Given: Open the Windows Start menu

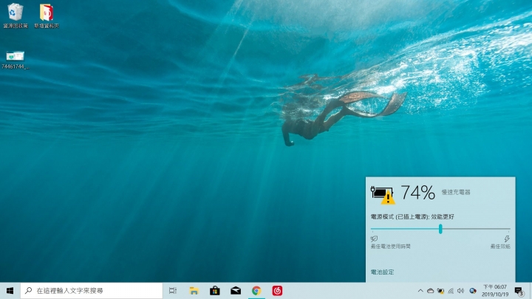Looking at the screenshot, I should 10,291.
